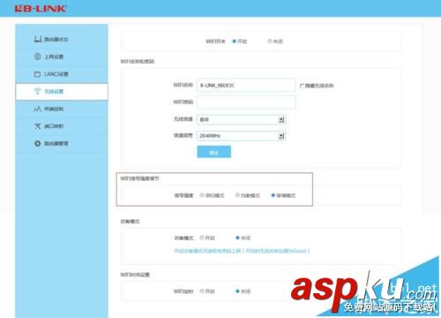Set the WiFi switch to off
441x318 pixels.
(269, 42)
